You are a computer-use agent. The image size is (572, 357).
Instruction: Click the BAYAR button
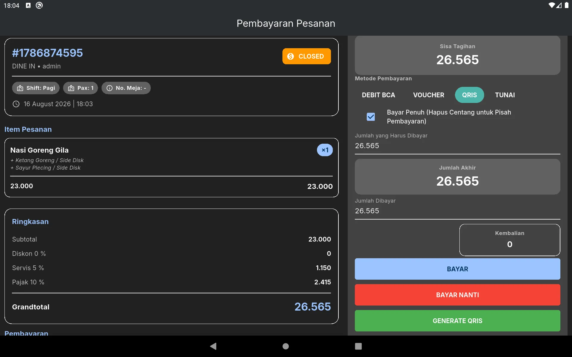click(457, 269)
